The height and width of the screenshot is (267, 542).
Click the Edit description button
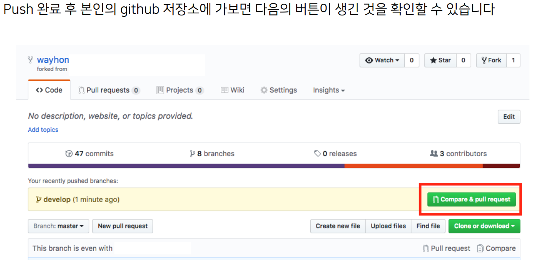509,117
